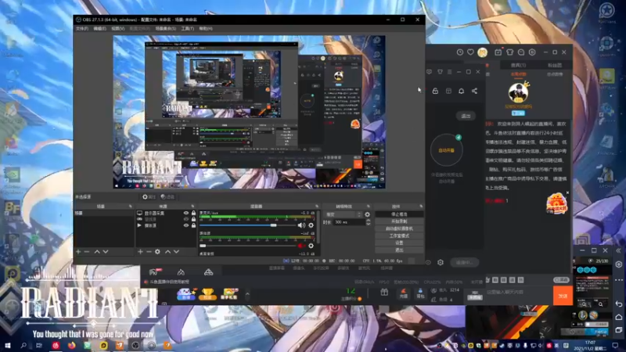Open source Filters above the OBS docks
The image size is (626, 352).
pyautogui.click(x=167, y=197)
